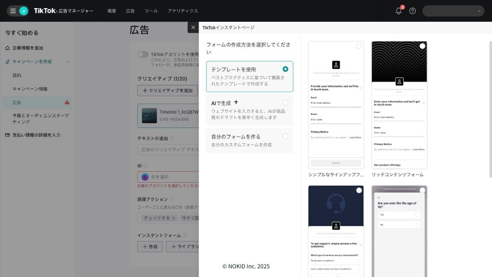Click the Timeline 1 video thumbnail

[149, 115]
